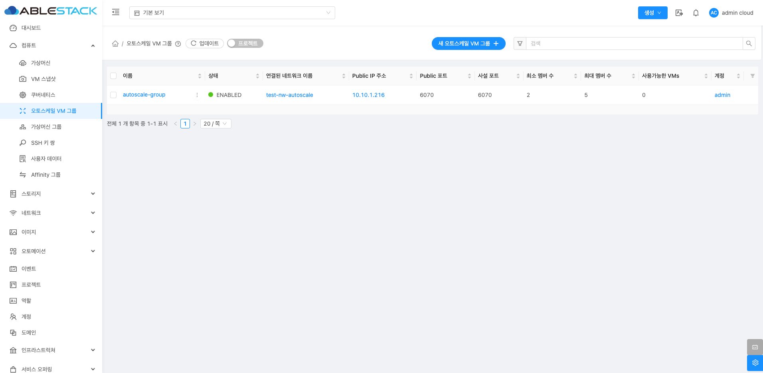Click the home breadcrumb icon
The width and height of the screenshot is (763, 373).
click(x=115, y=43)
